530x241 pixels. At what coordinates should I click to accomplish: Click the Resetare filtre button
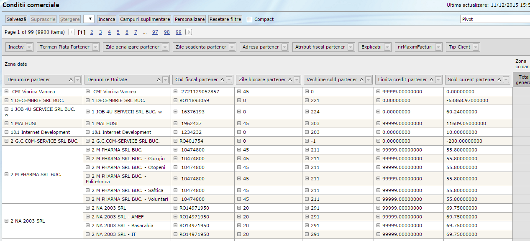pos(225,19)
